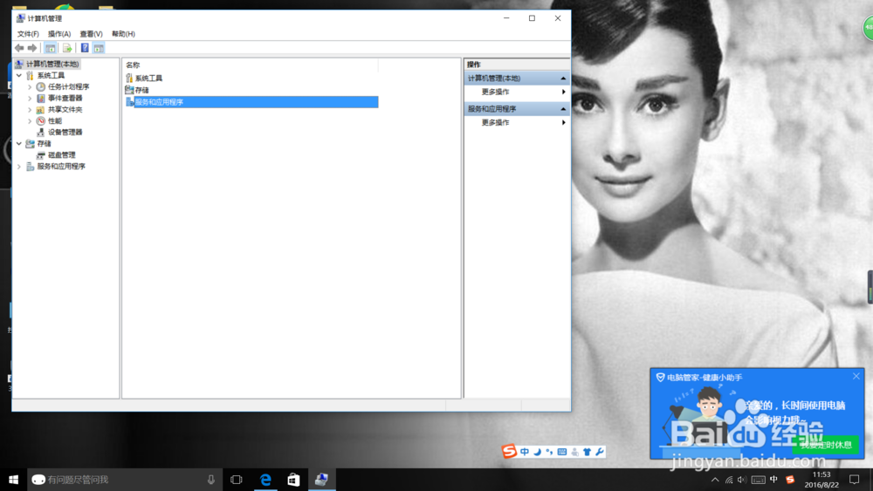Viewport: 873px width, 491px height.
Task: Click the 性能 performance gauge icon
Action: tap(41, 120)
